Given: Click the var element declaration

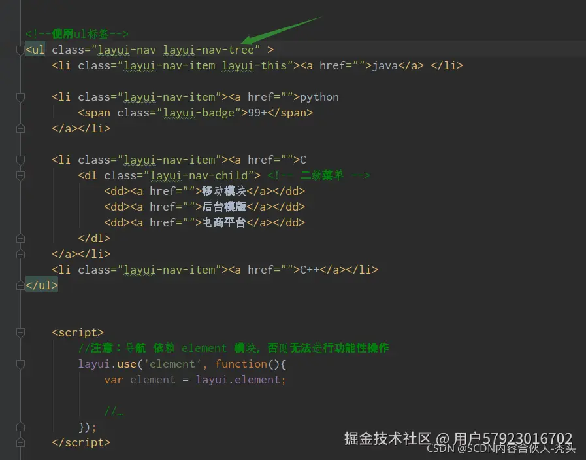Looking at the screenshot, I should click(140, 380).
